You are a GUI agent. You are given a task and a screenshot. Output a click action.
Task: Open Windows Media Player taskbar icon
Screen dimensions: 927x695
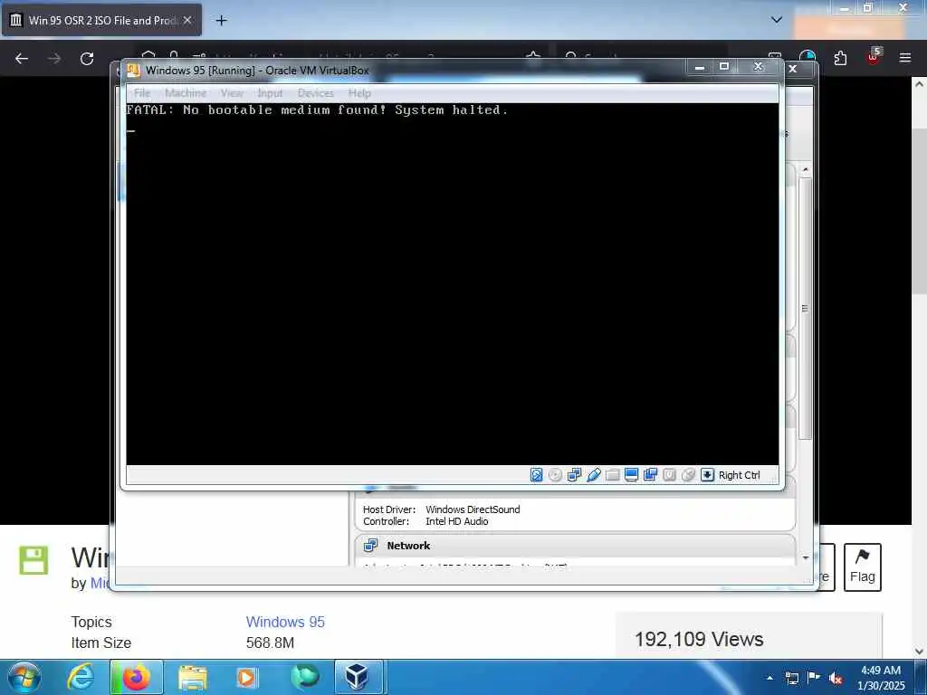[x=246, y=678]
